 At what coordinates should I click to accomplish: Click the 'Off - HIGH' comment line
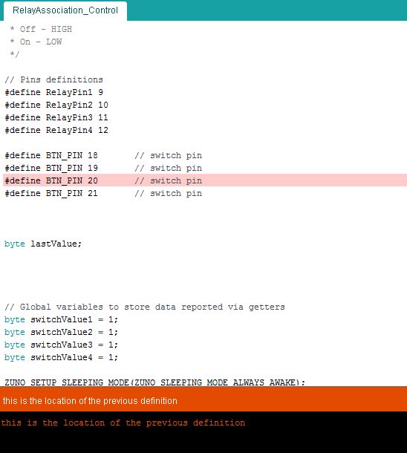(41, 29)
